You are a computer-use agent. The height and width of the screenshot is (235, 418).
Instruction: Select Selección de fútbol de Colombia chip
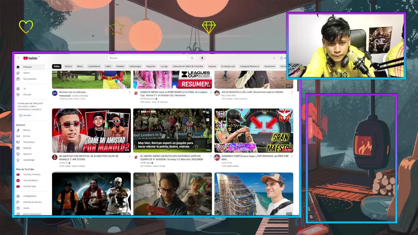pyautogui.click(x=188, y=66)
